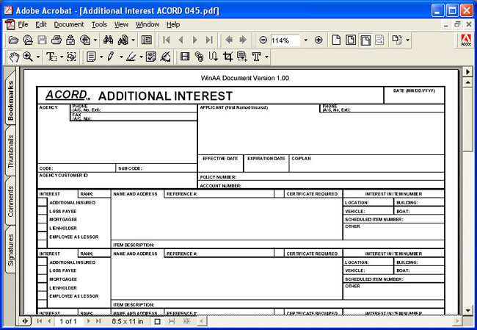Click the Adobe logo button
477x330 pixels.
tap(465, 40)
